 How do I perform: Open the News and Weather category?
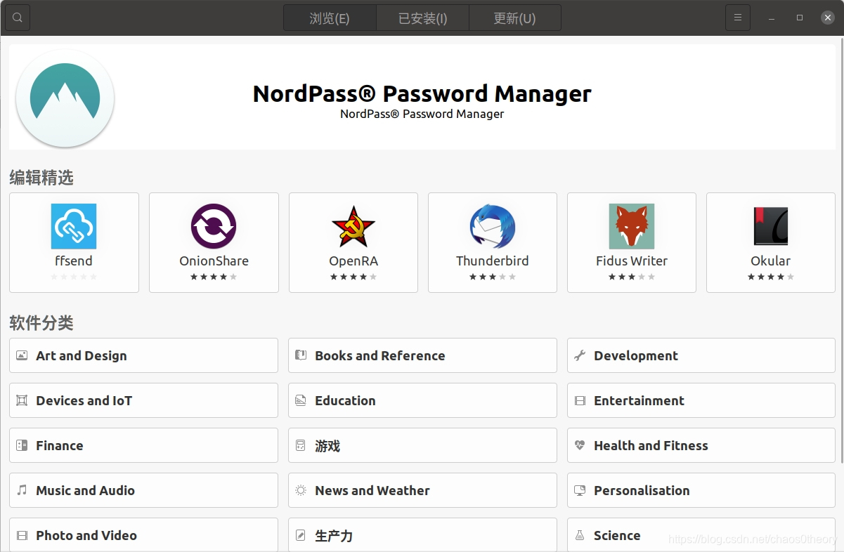click(422, 490)
